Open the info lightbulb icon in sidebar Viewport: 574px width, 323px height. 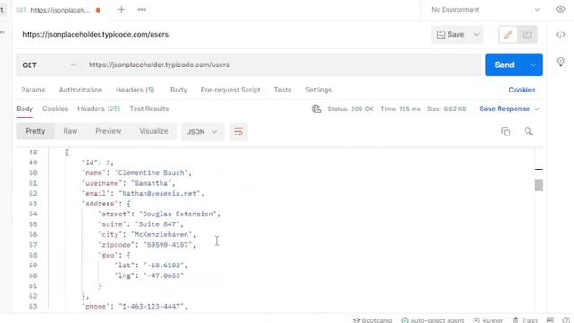(x=561, y=62)
